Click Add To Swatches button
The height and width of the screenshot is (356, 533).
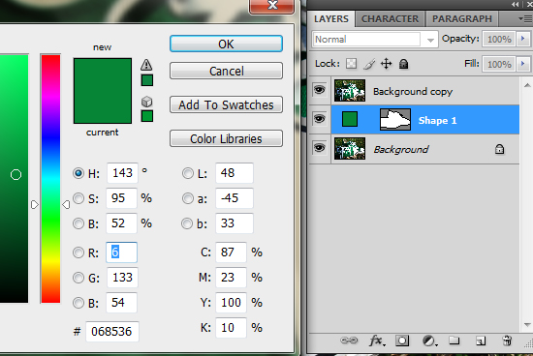(226, 104)
